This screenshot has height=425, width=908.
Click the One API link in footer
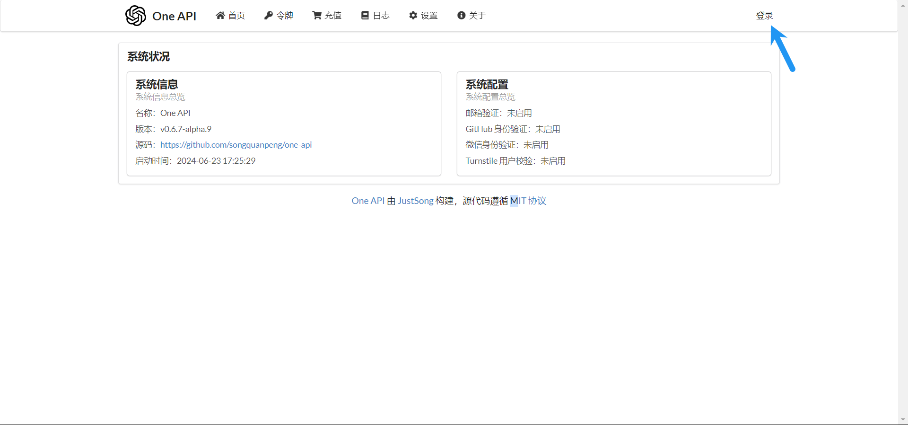coord(368,201)
